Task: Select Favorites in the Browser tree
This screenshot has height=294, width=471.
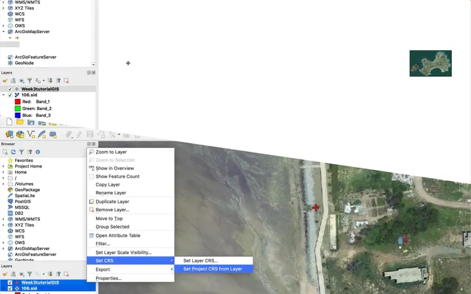Action: [24, 161]
